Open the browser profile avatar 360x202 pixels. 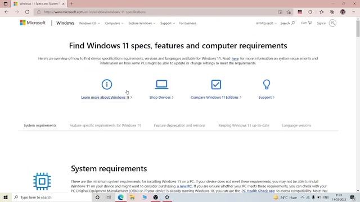[343, 12]
